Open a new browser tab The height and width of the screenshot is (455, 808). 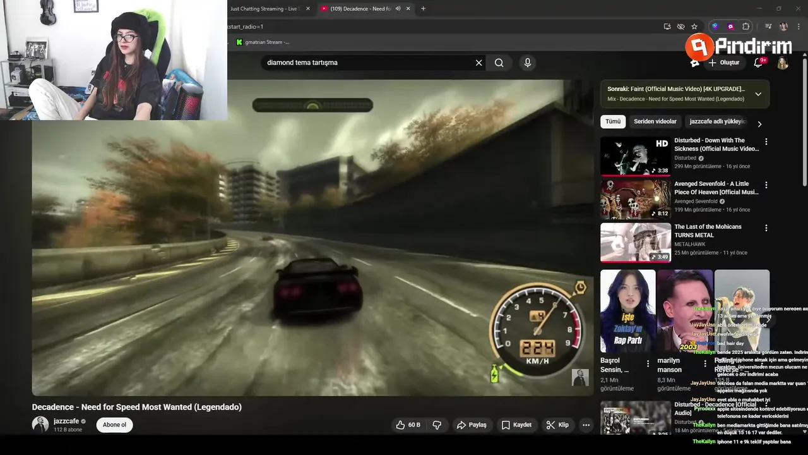click(x=423, y=8)
